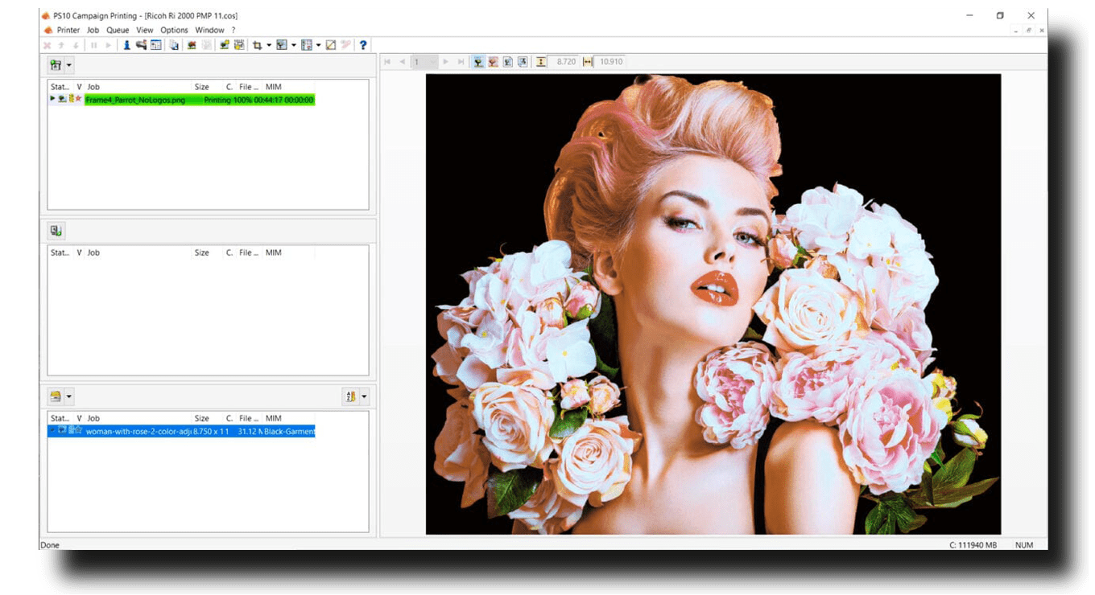Open the grid/tiling dropdown arrow

319,46
